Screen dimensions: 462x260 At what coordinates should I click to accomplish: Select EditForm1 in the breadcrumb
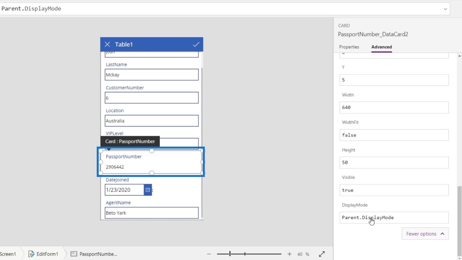47,254
